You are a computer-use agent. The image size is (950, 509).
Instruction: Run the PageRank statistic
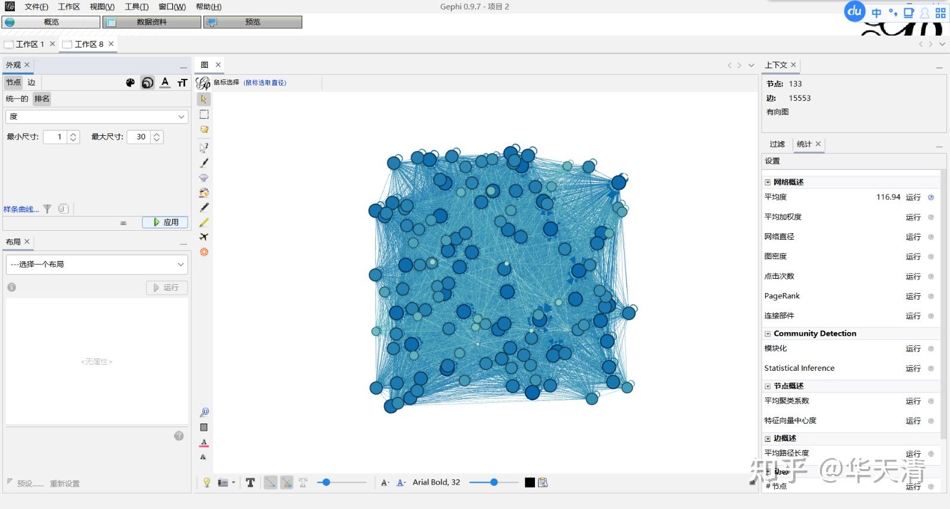coord(913,296)
